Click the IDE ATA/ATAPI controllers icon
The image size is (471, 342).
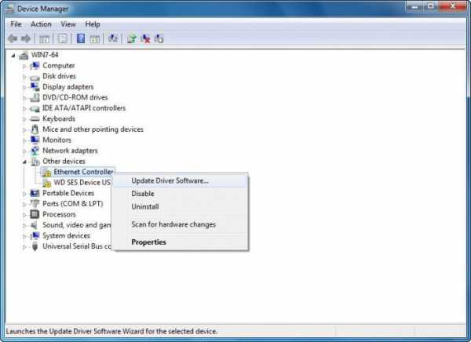35,108
